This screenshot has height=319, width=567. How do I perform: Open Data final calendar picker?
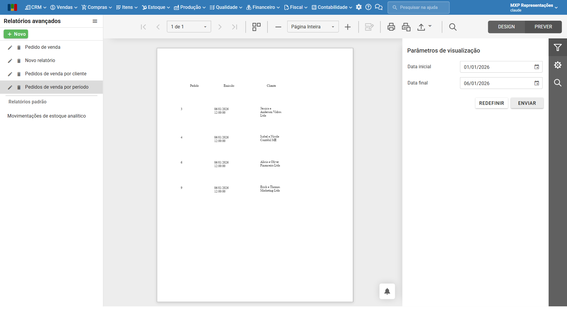[537, 83]
